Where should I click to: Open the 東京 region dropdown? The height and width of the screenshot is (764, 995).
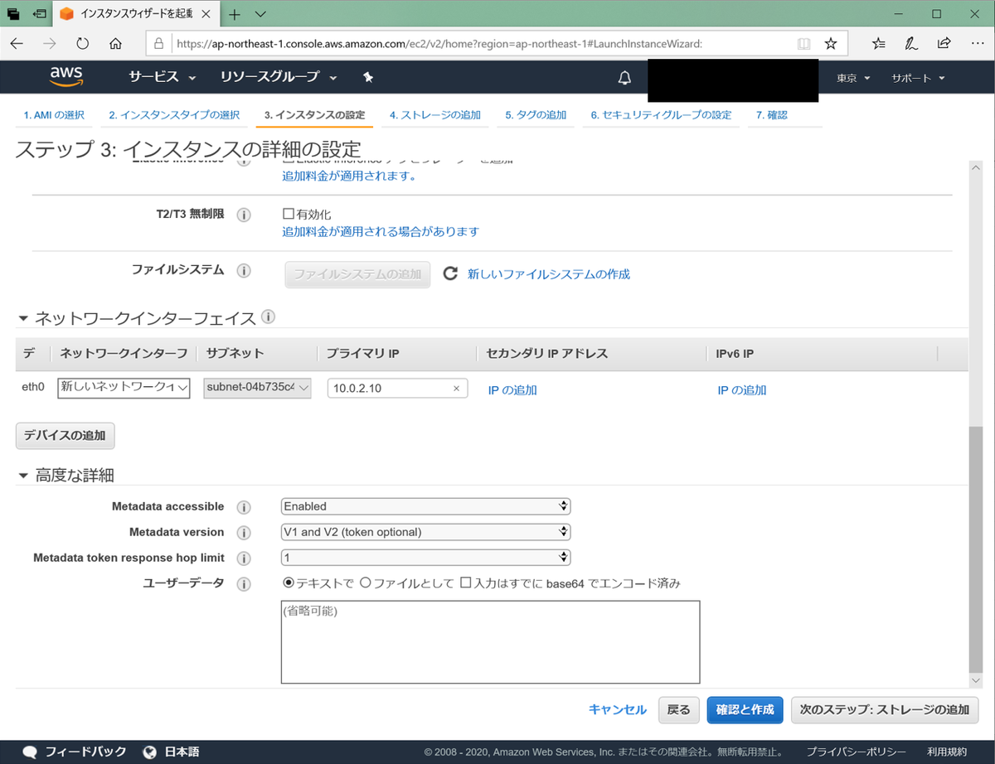(x=852, y=76)
